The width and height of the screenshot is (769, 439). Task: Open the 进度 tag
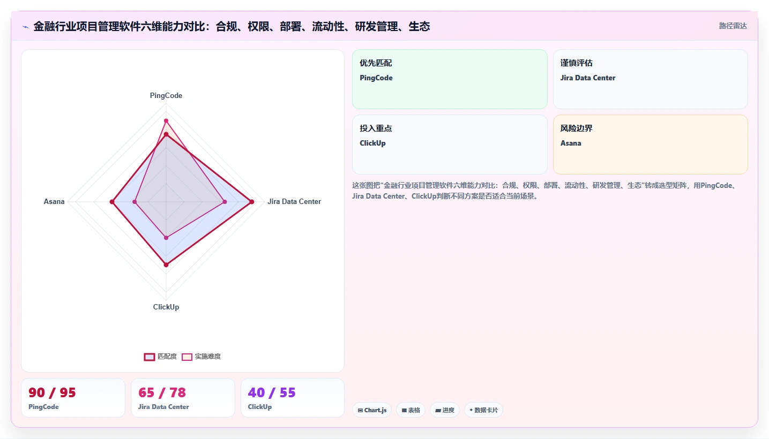[x=445, y=410]
